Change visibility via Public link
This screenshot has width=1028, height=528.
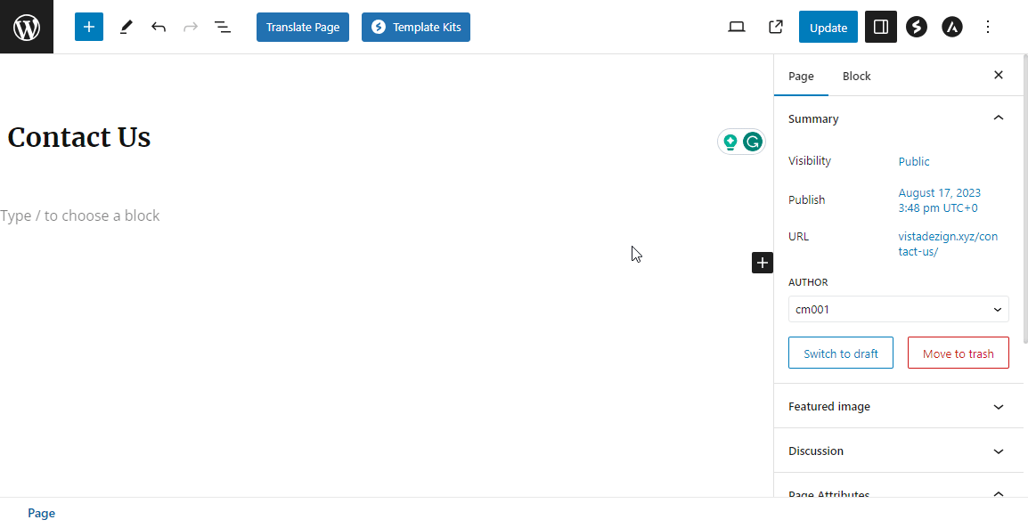(914, 161)
